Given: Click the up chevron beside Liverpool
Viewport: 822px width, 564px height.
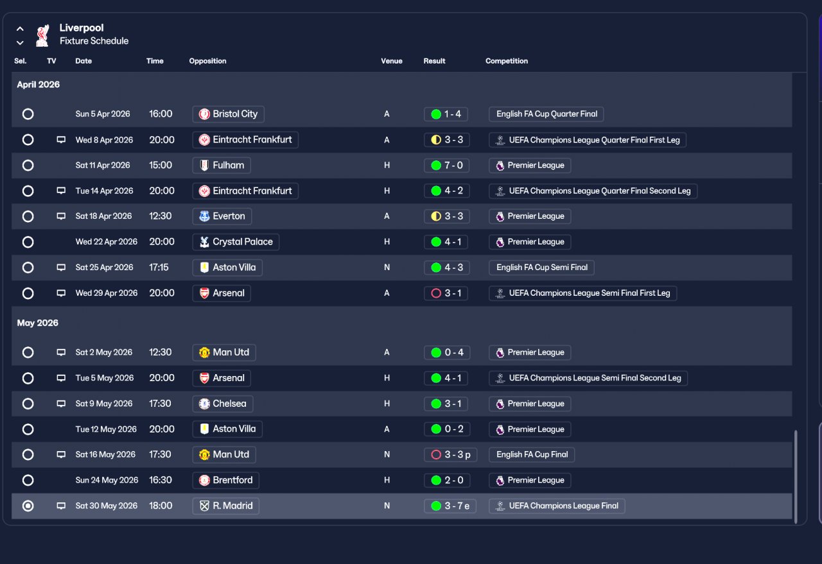Looking at the screenshot, I should coord(20,29).
